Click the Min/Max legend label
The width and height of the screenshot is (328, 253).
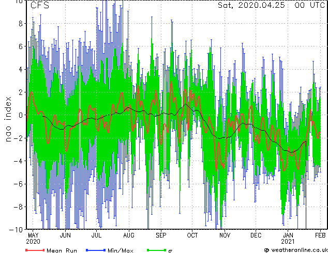121,250
